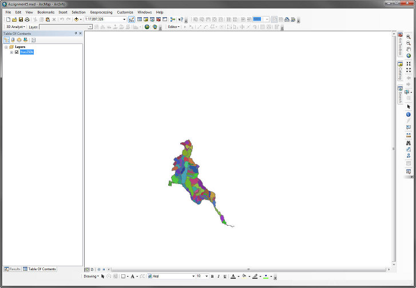The image size is (416, 288).
Task: Open the Bookmarks menu
Action: pos(46,12)
